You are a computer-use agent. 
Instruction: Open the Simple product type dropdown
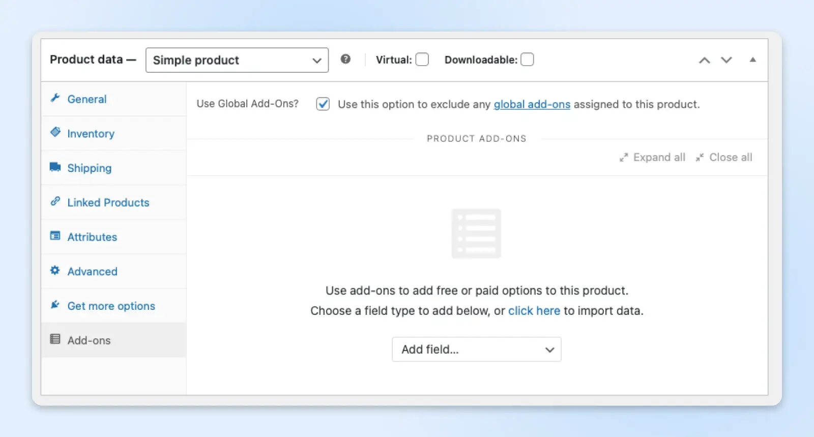[237, 60]
